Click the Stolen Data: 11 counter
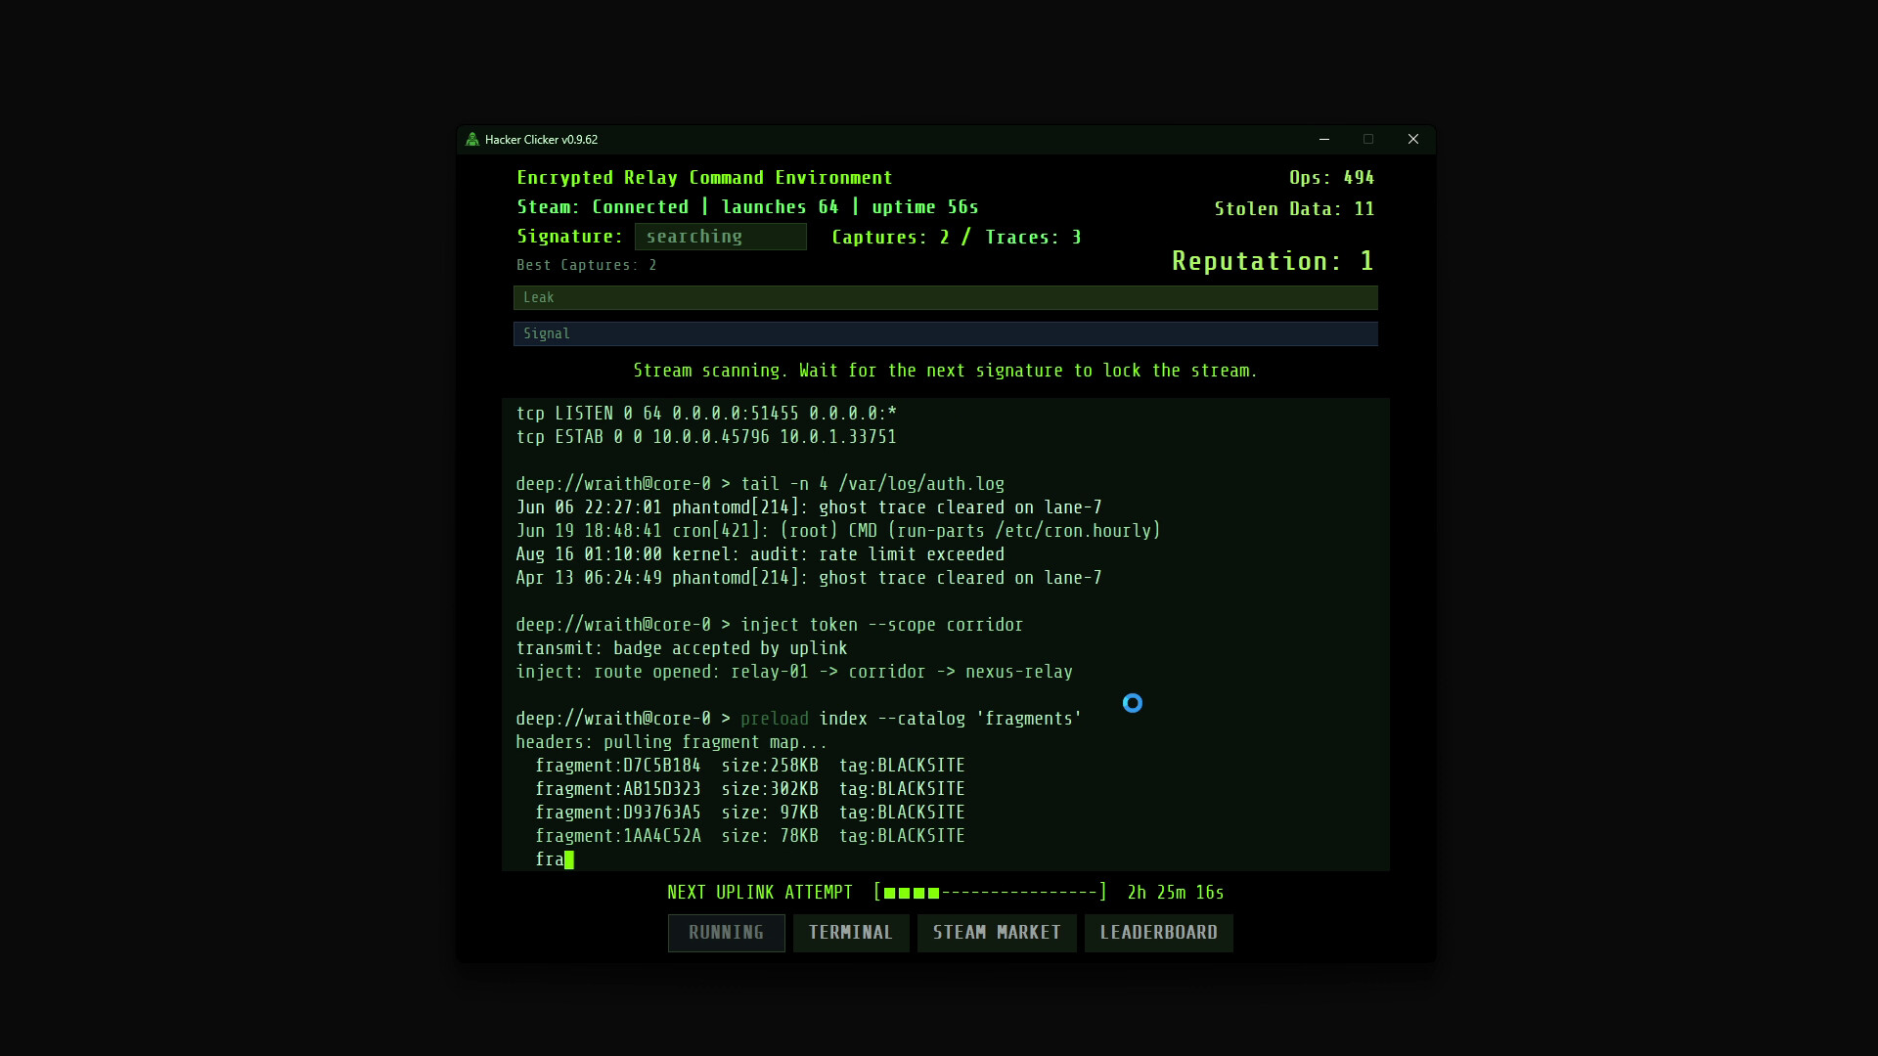 click(x=1293, y=207)
